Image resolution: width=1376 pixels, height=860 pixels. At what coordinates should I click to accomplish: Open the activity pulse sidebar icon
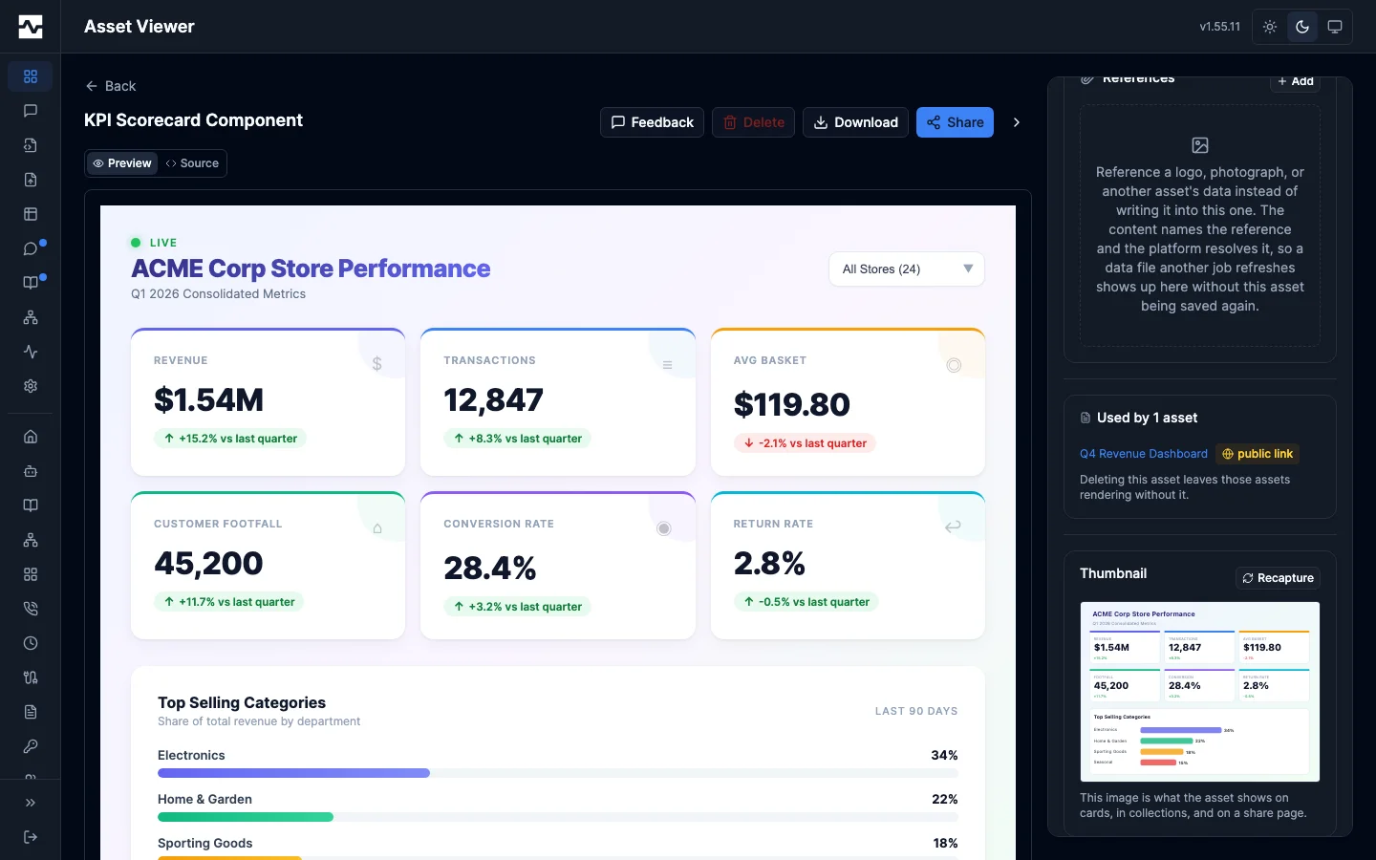(x=31, y=352)
